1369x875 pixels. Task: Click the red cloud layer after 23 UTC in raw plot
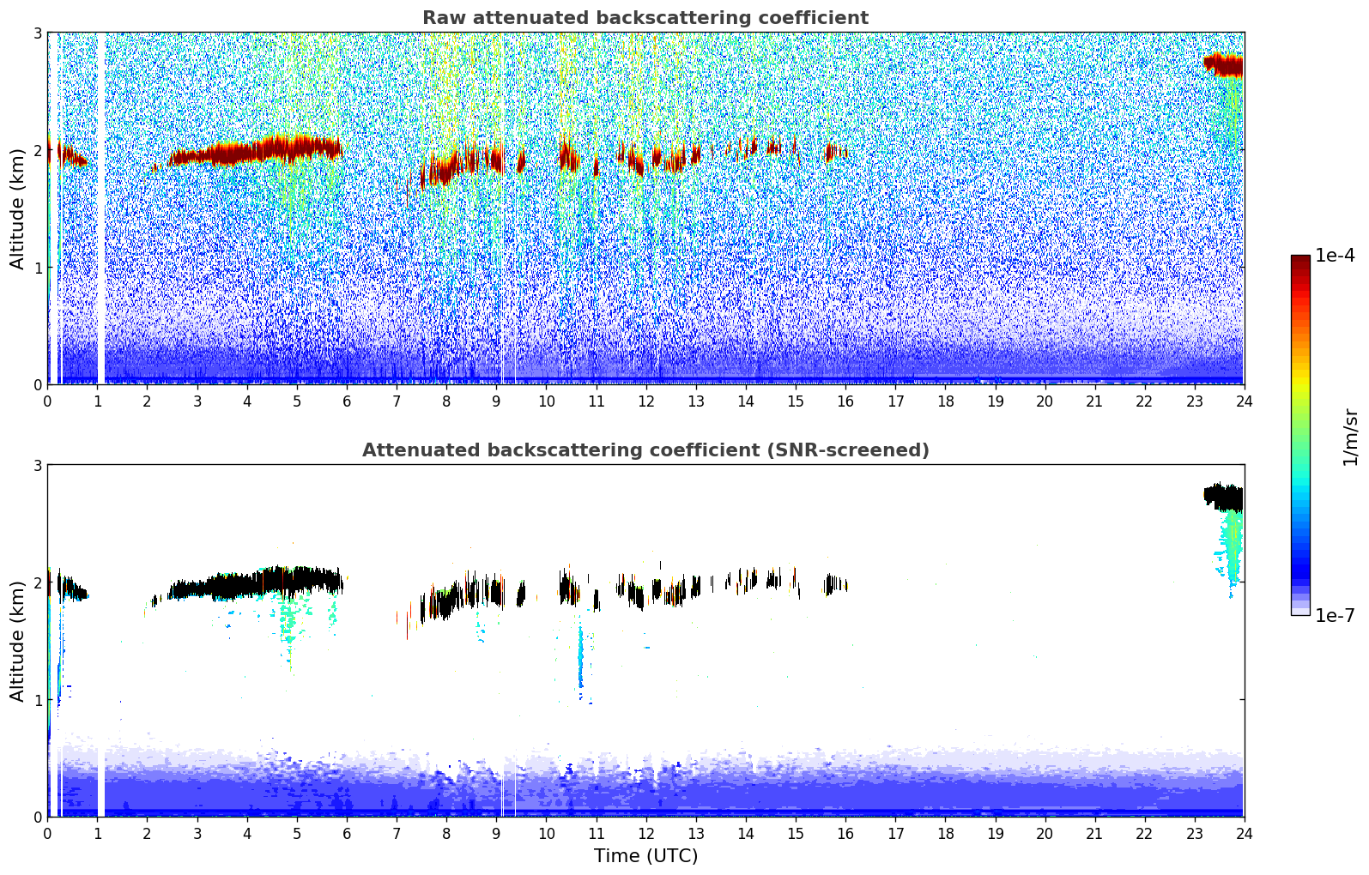point(1224,65)
